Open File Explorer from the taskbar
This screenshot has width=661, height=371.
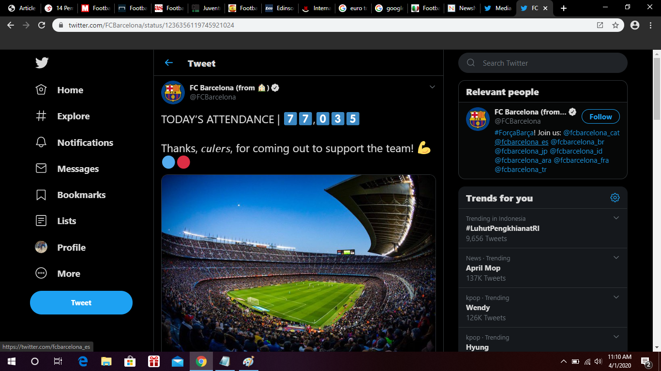(106, 361)
